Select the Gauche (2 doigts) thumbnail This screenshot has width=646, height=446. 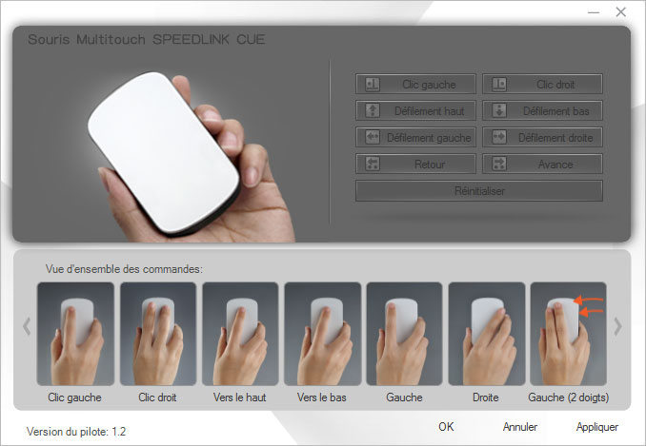pos(568,333)
